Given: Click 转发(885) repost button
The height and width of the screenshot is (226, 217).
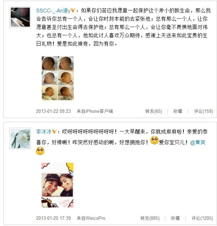Looking at the screenshot, I should [150, 218].
